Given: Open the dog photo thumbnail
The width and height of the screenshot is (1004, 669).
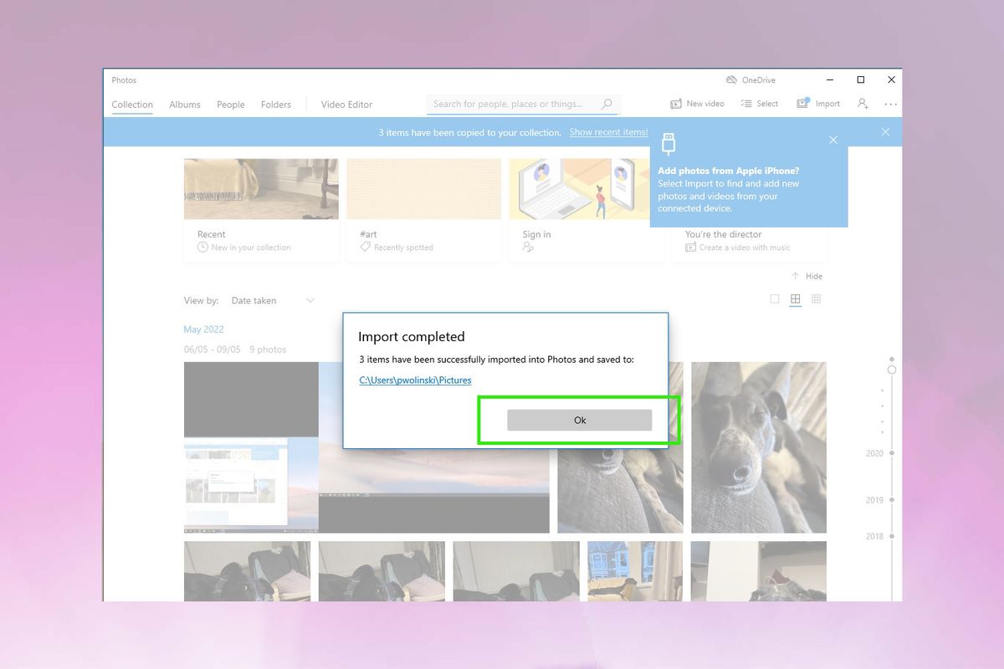Looking at the screenshot, I should click(757, 447).
